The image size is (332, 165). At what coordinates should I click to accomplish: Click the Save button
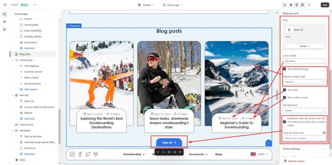(x=325, y=5)
